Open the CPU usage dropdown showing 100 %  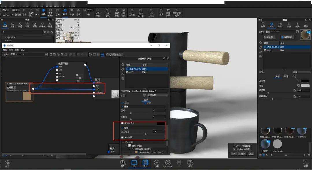point(16,10)
